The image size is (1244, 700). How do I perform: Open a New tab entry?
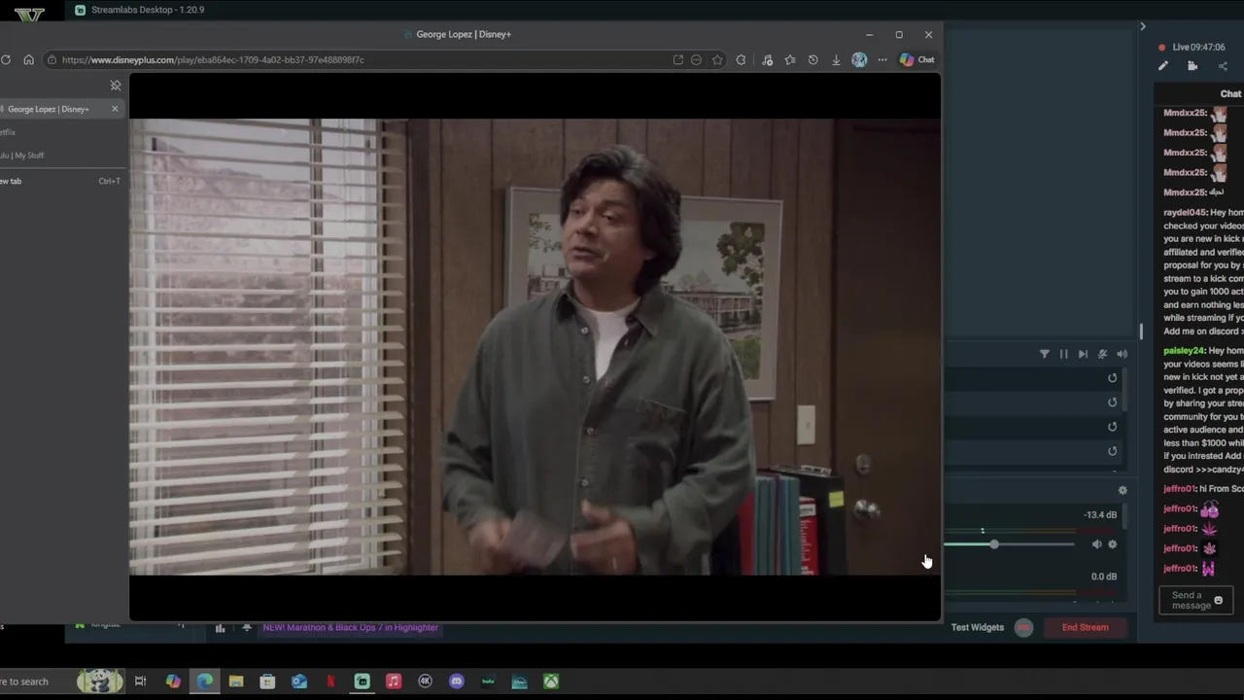60,181
